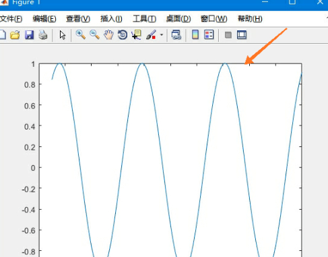Open the 文件(F) menu
328x257 pixels.
pyautogui.click(x=11, y=19)
